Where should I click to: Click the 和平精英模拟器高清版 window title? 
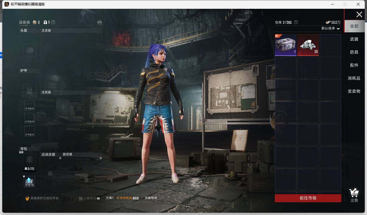pyautogui.click(x=28, y=4)
